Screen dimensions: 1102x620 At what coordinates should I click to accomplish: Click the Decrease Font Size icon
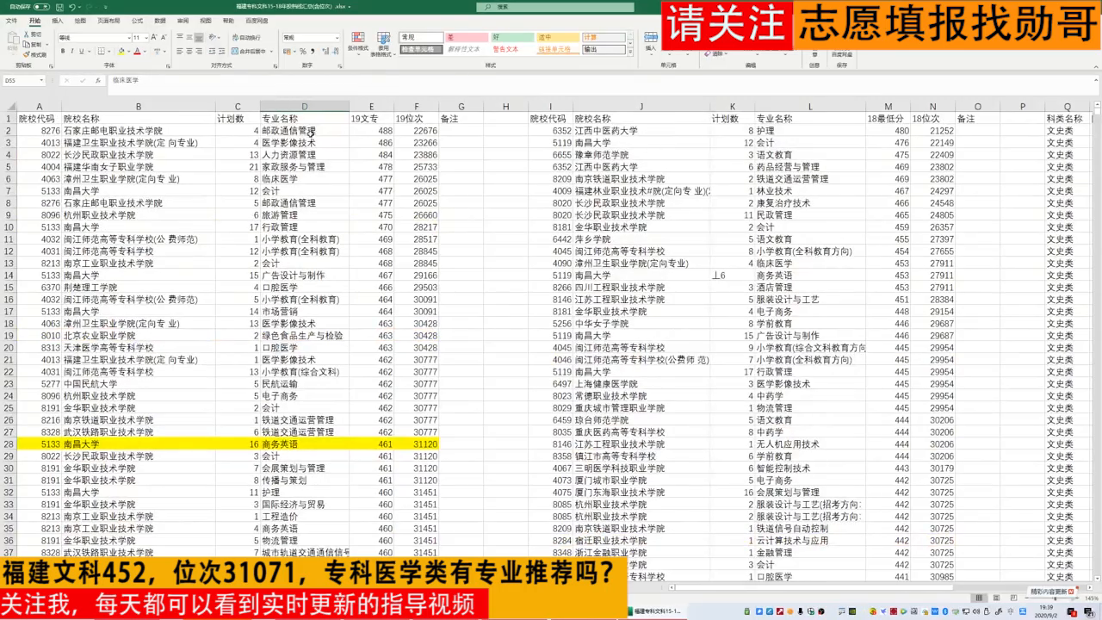(164, 37)
